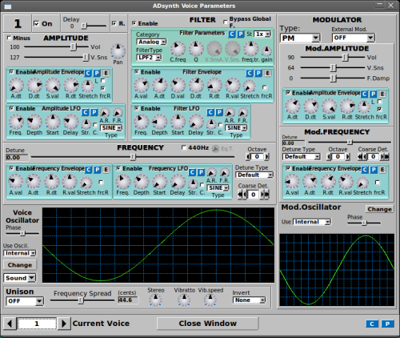This screenshot has width=400, height=338.
Task: Expand the Unison OFF dropdown
Action: pyautogui.click(x=25, y=301)
